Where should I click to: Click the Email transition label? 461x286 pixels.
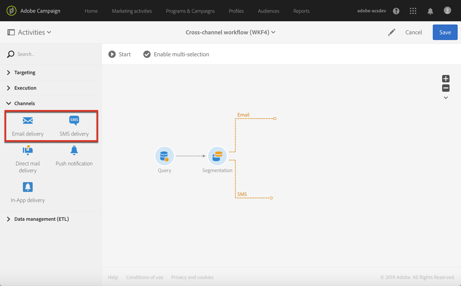243,115
